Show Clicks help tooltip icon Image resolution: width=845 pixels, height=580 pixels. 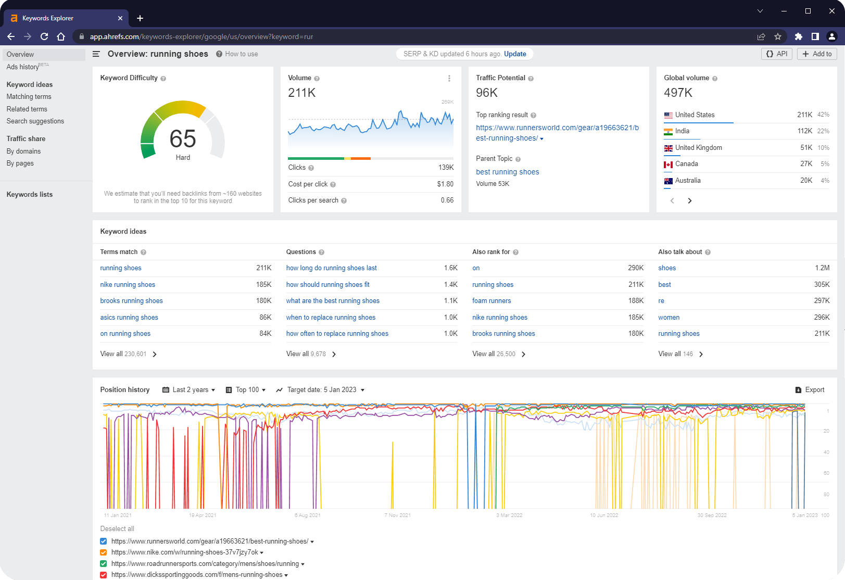click(311, 168)
